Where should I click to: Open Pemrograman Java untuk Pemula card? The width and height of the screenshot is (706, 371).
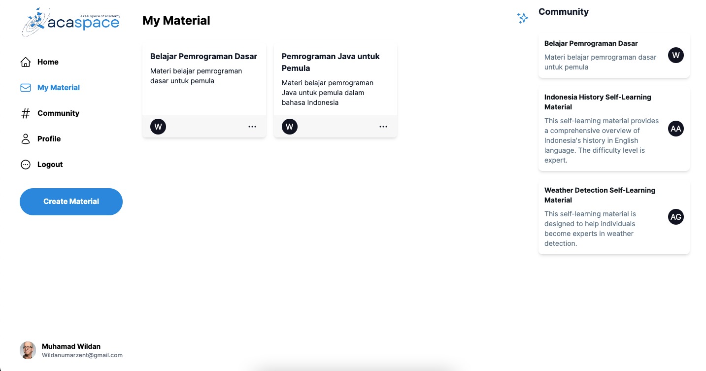336,91
